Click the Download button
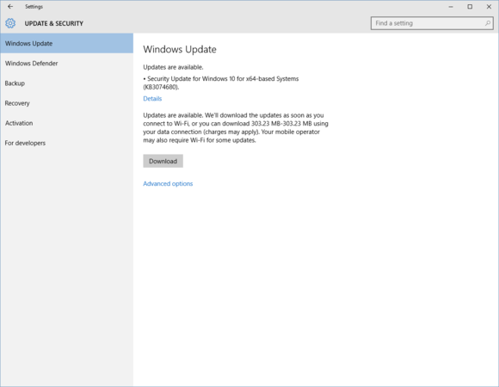 coord(163,161)
